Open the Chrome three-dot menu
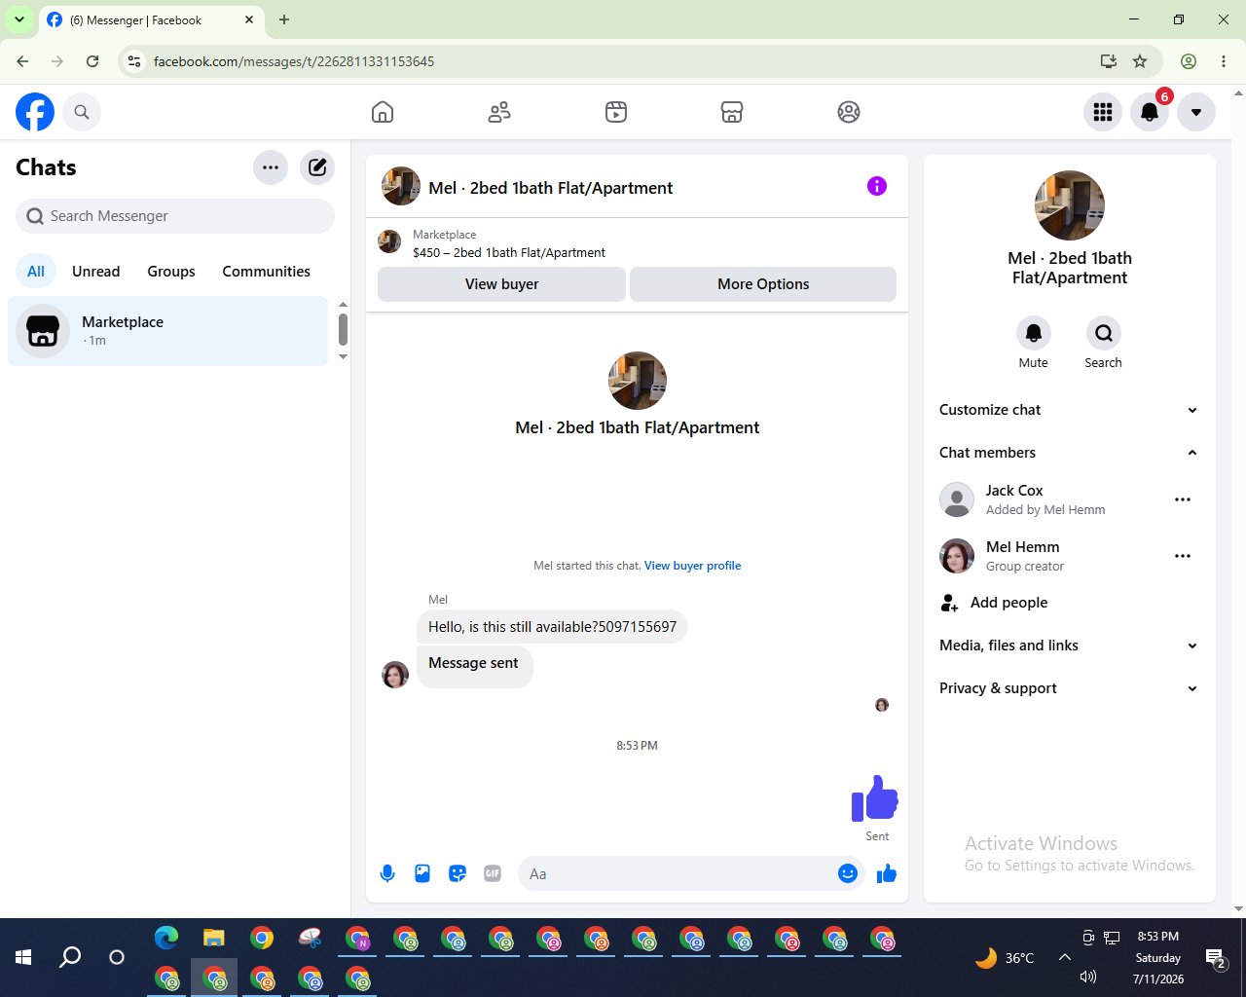Screen dimensions: 1246x997 point(1224,61)
